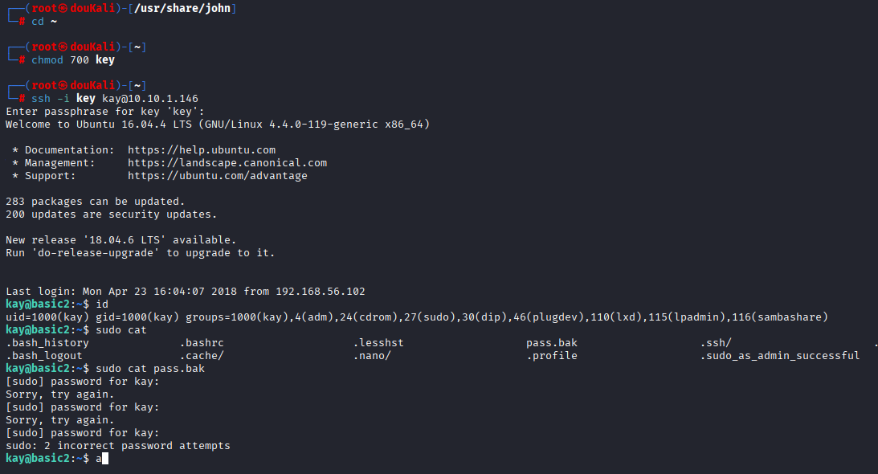This screenshot has height=474, width=878.
Task: Select the .lesshst file in listing
Action: (378, 343)
